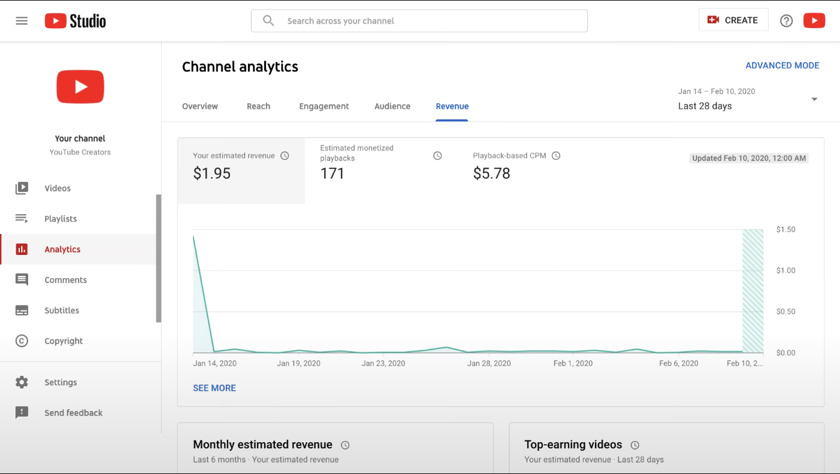Image resolution: width=840 pixels, height=474 pixels.
Task: Click the Analytics bar-chart icon
Action: click(x=22, y=249)
